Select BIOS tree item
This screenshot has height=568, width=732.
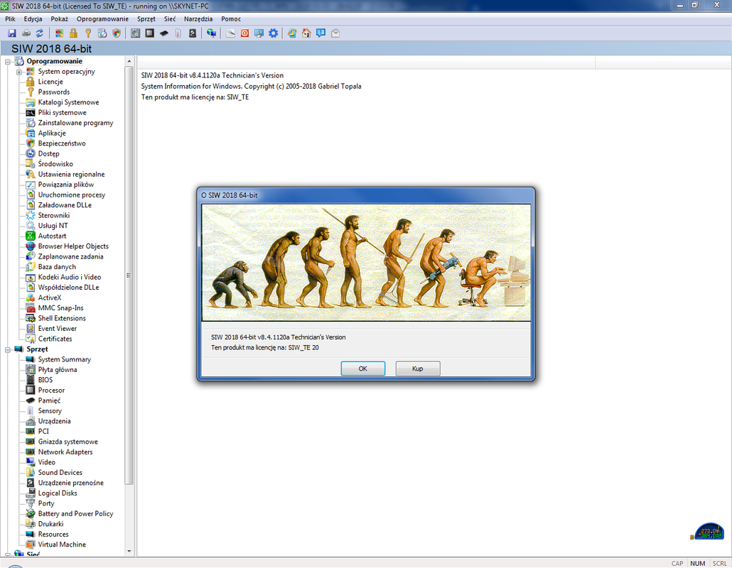[x=45, y=380]
